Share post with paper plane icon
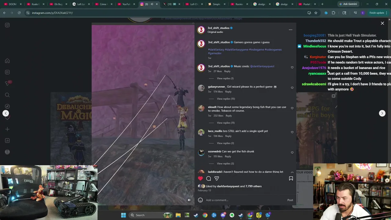391x220 pixels. 217,178
